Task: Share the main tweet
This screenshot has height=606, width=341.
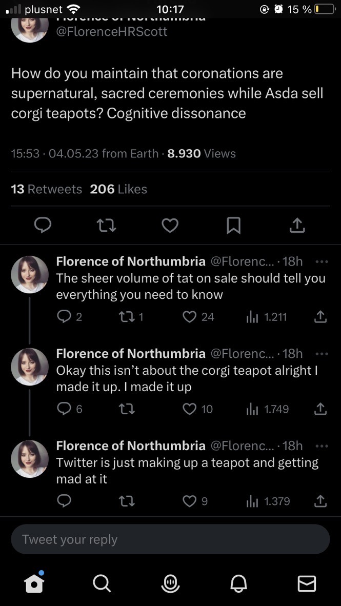Action: point(297,225)
